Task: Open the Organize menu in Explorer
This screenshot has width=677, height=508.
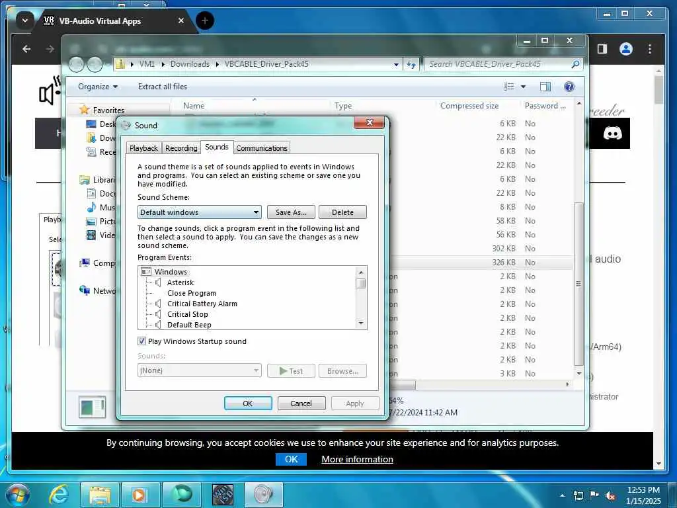Action: [x=98, y=87]
